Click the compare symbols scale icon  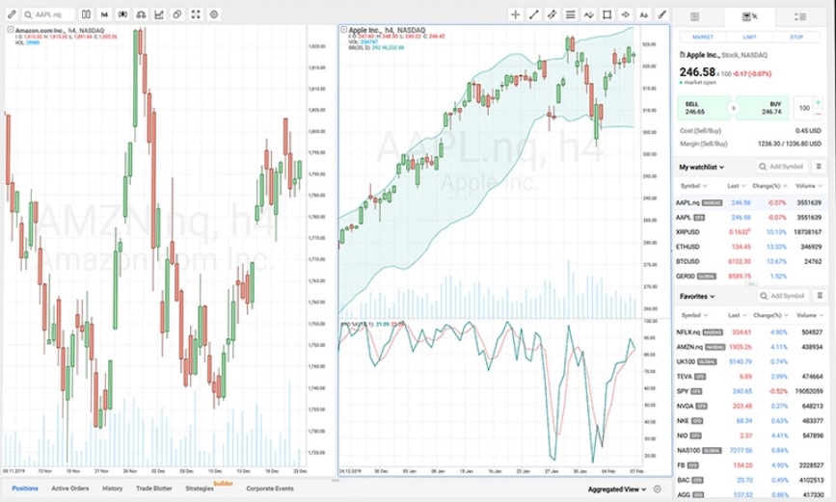pos(141,14)
